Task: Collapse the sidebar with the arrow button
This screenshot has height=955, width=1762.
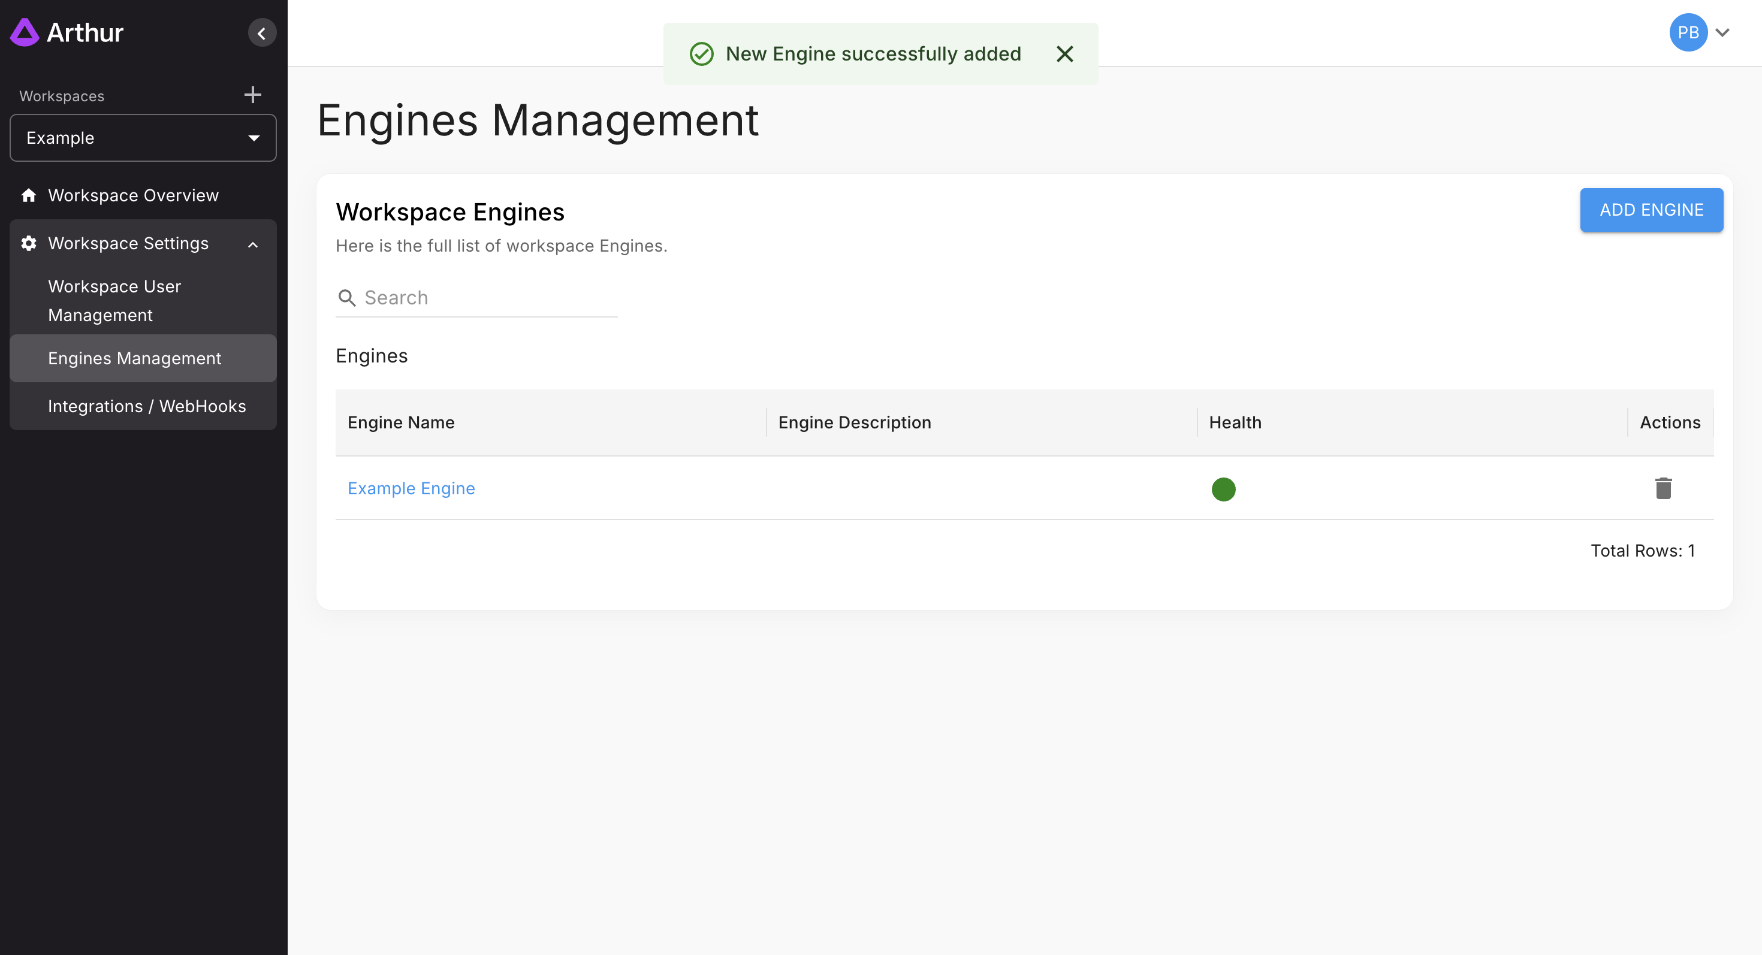Action: click(x=261, y=33)
